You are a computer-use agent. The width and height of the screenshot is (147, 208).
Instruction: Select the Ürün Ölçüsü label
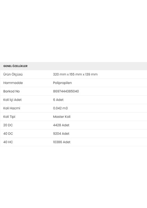[13, 74]
